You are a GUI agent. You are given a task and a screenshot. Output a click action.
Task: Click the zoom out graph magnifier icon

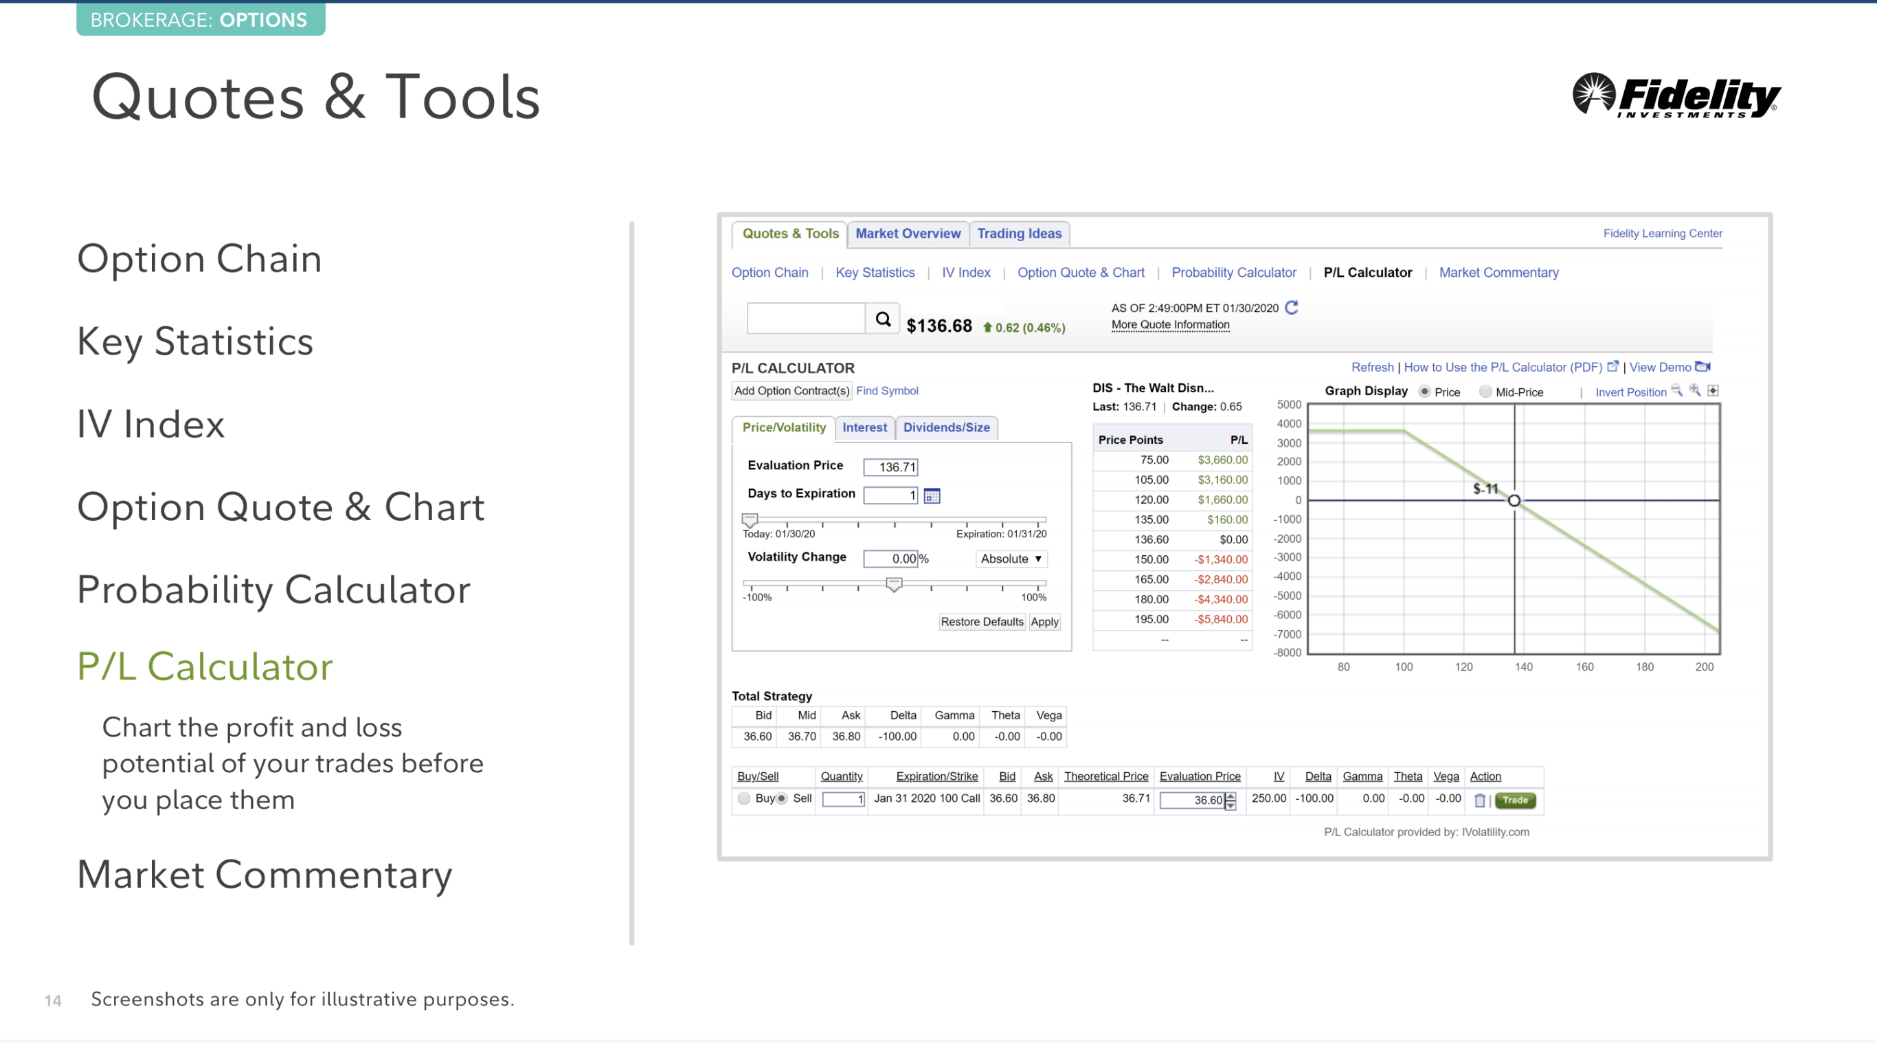click(1676, 391)
